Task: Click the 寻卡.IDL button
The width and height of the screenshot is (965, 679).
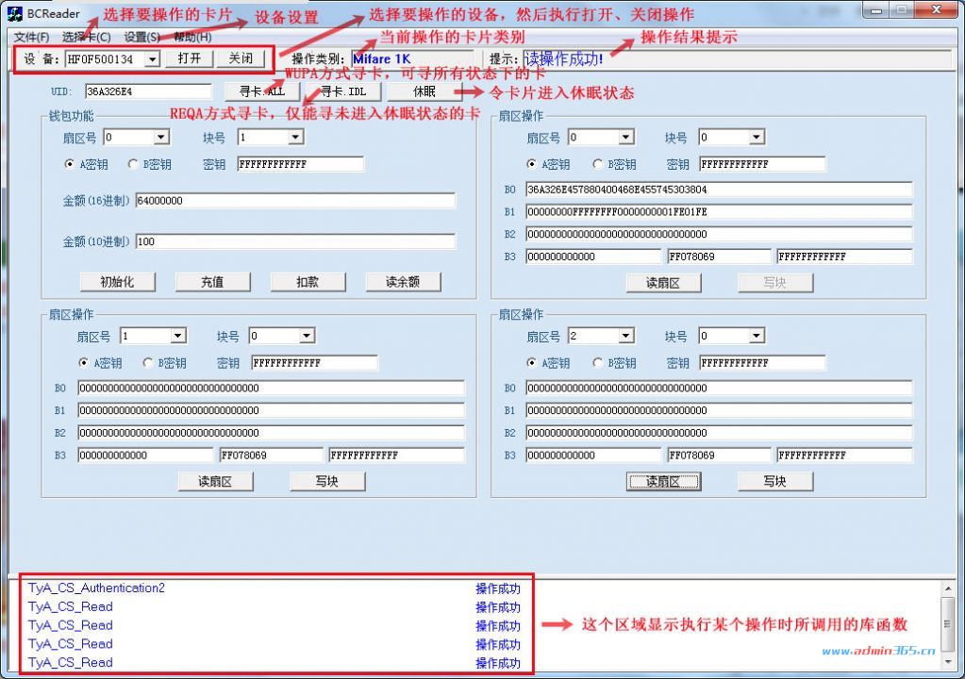Action: [x=343, y=91]
